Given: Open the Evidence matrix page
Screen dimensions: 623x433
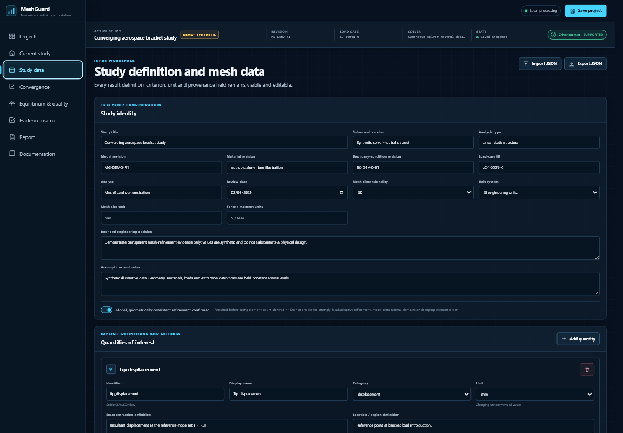Looking at the screenshot, I should click(x=43, y=121).
